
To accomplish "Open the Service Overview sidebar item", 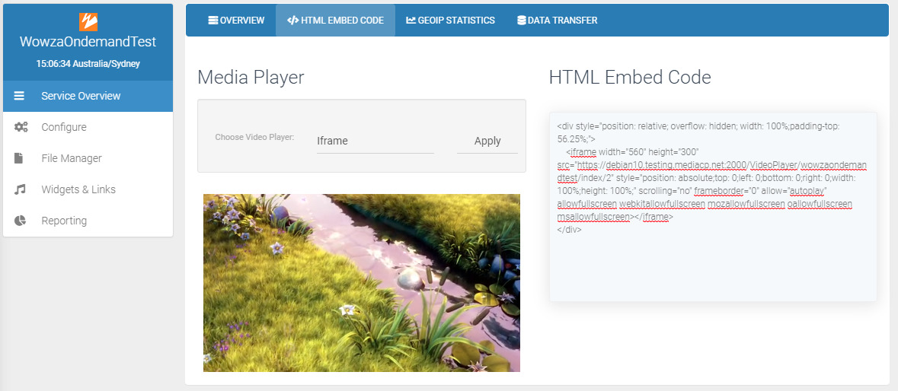I will click(x=88, y=96).
